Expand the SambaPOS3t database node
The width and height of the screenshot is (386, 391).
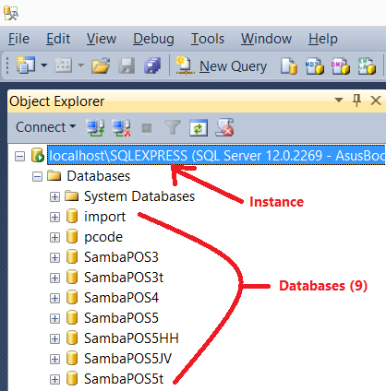point(54,278)
